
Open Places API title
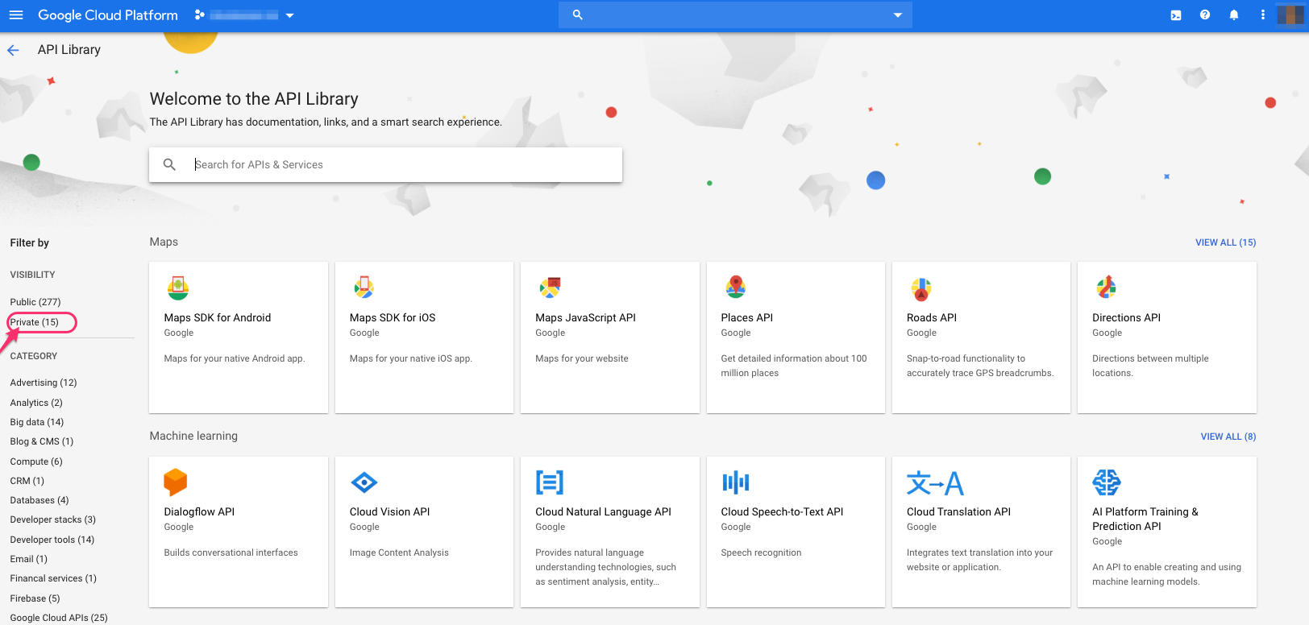click(747, 317)
